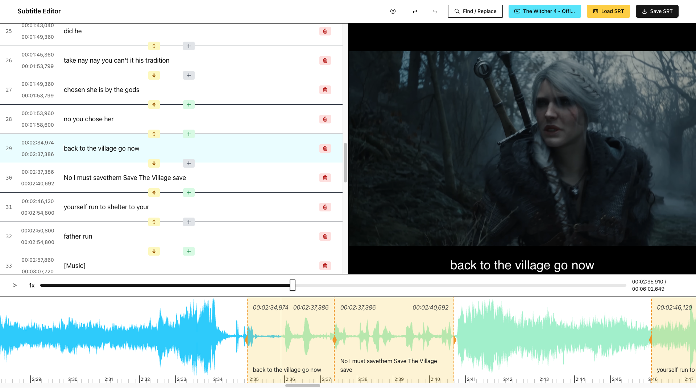Edit text 'did he' in row 25

pos(73,31)
